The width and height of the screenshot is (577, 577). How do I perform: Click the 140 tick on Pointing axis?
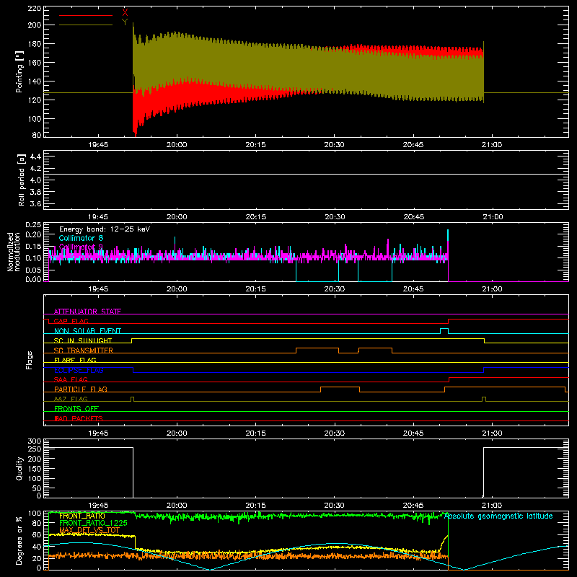pyautogui.click(x=35, y=82)
